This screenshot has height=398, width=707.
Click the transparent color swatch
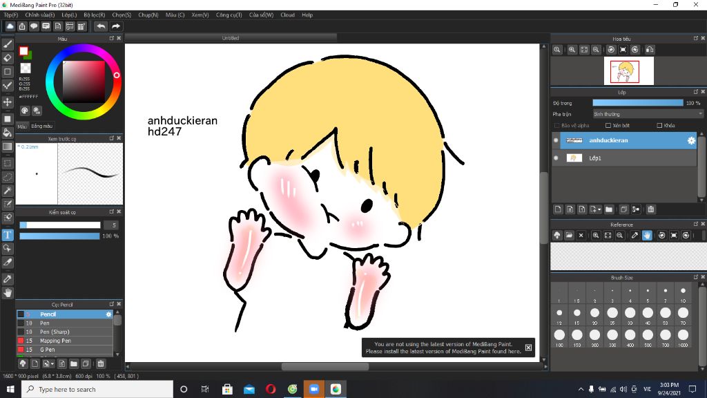[26, 68]
